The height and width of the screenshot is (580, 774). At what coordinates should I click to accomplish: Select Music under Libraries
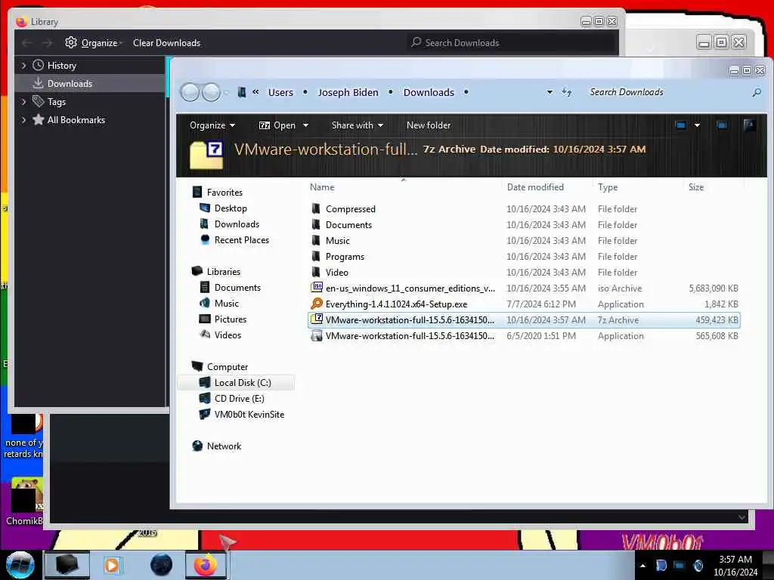coord(226,304)
